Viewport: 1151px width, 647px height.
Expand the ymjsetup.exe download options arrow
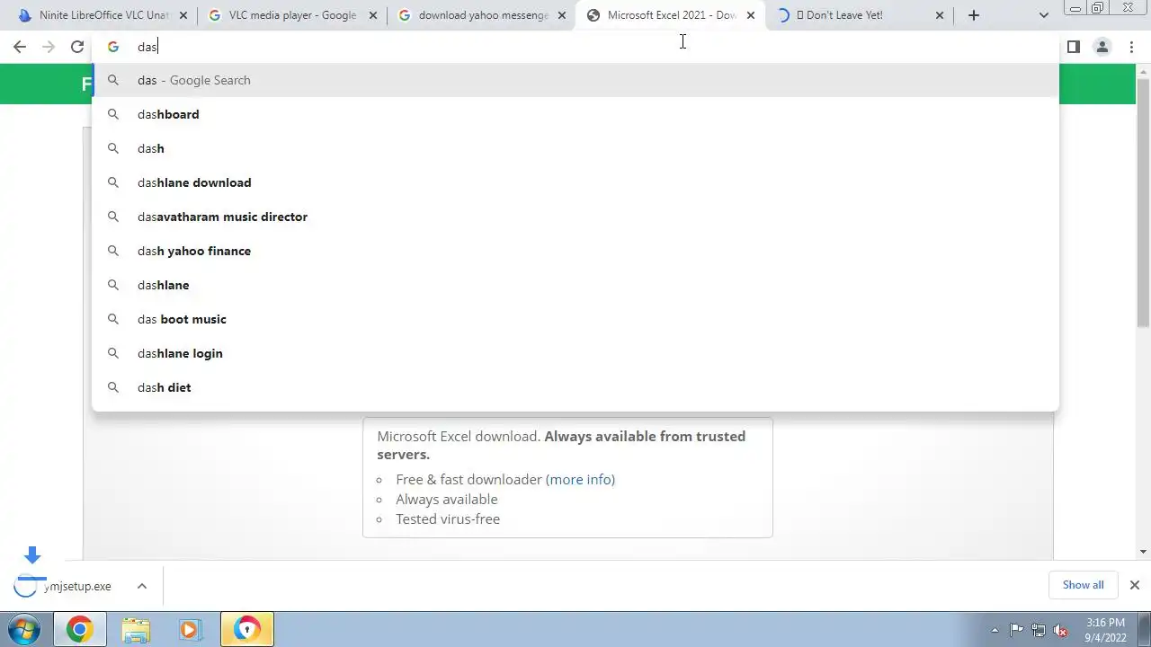(142, 586)
